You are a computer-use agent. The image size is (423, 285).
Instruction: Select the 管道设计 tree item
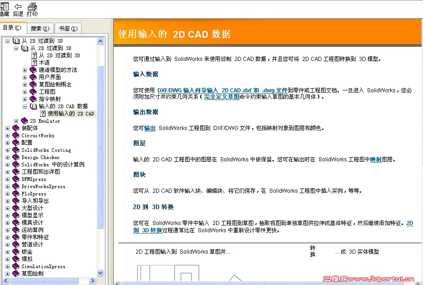pyautogui.click(x=32, y=245)
